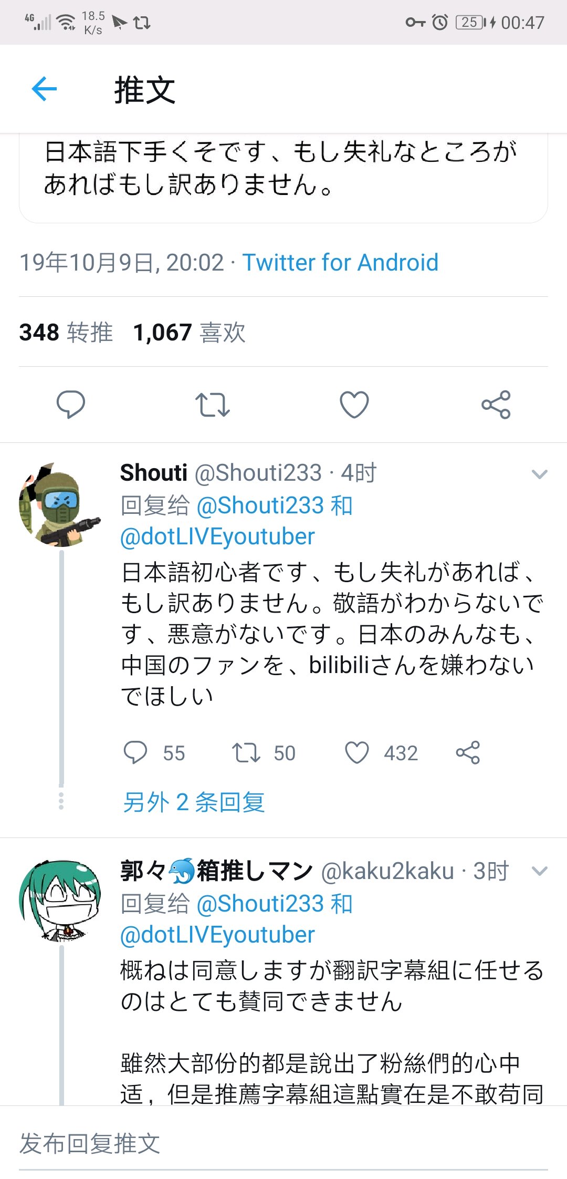Reply to the main tweet
This screenshot has width=567, height=1179.
[x=70, y=404]
